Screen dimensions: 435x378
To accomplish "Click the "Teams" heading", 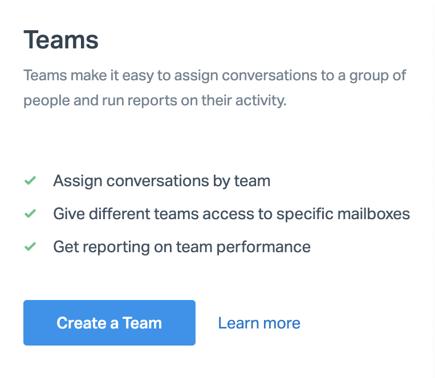I will (x=61, y=40).
